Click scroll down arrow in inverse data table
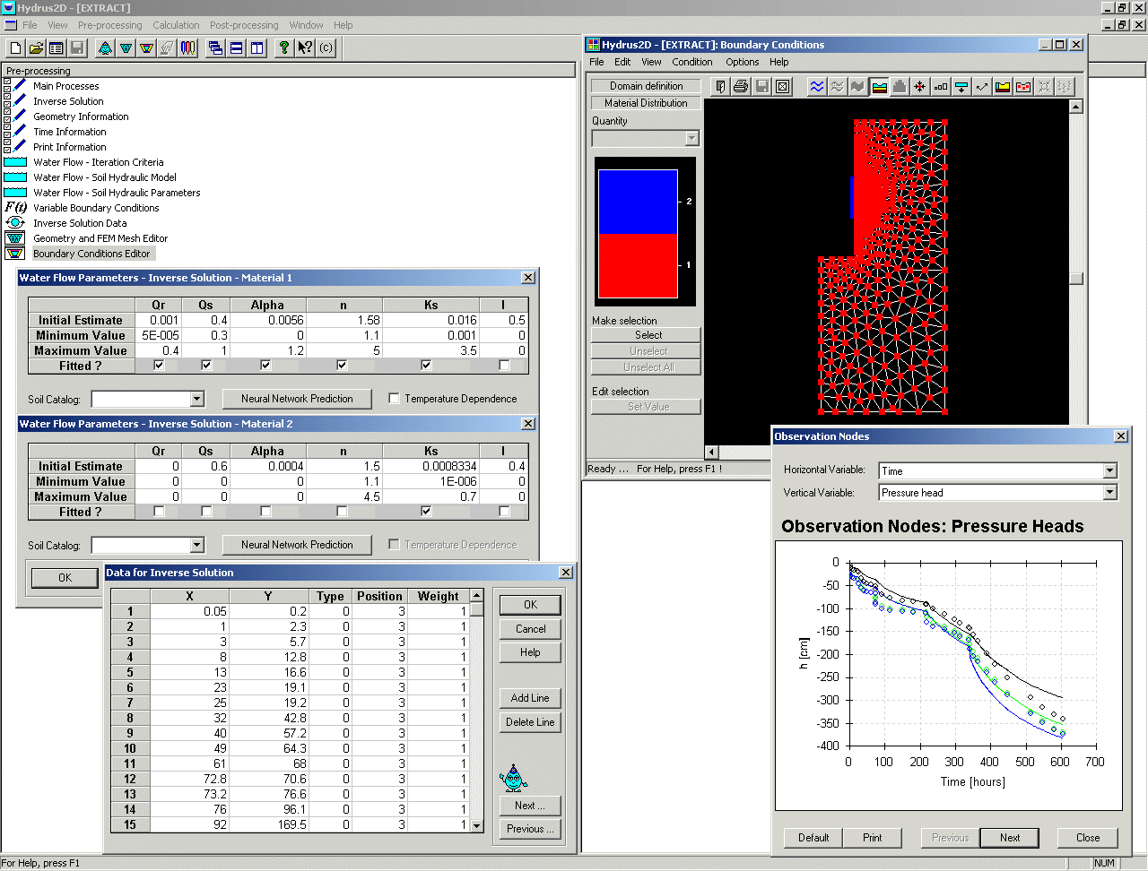 pos(477,825)
